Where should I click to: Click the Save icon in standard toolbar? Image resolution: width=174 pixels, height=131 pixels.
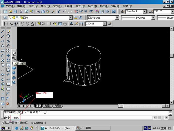[15, 11]
